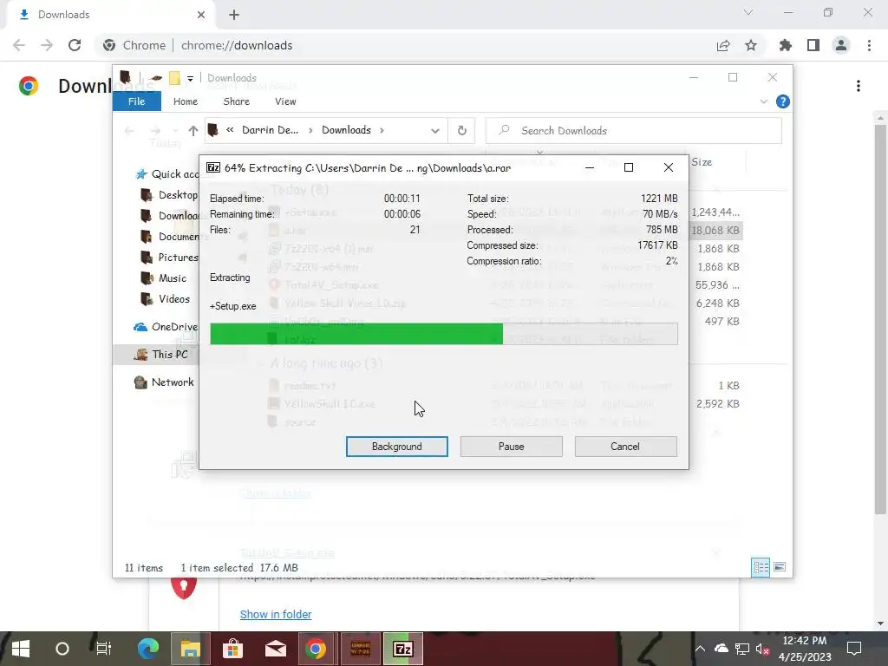Open address bar history dropdown
Image resolution: width=888 pixels, height=666 pixels.
(435, 131)
